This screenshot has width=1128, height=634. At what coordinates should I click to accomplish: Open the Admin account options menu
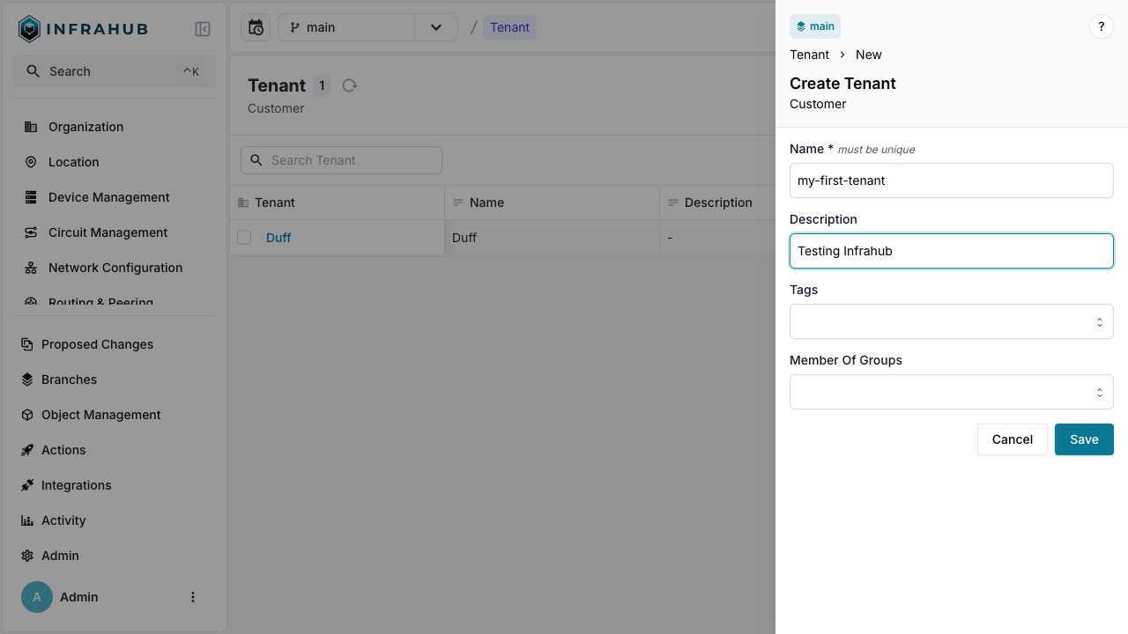tap(193, 597)
